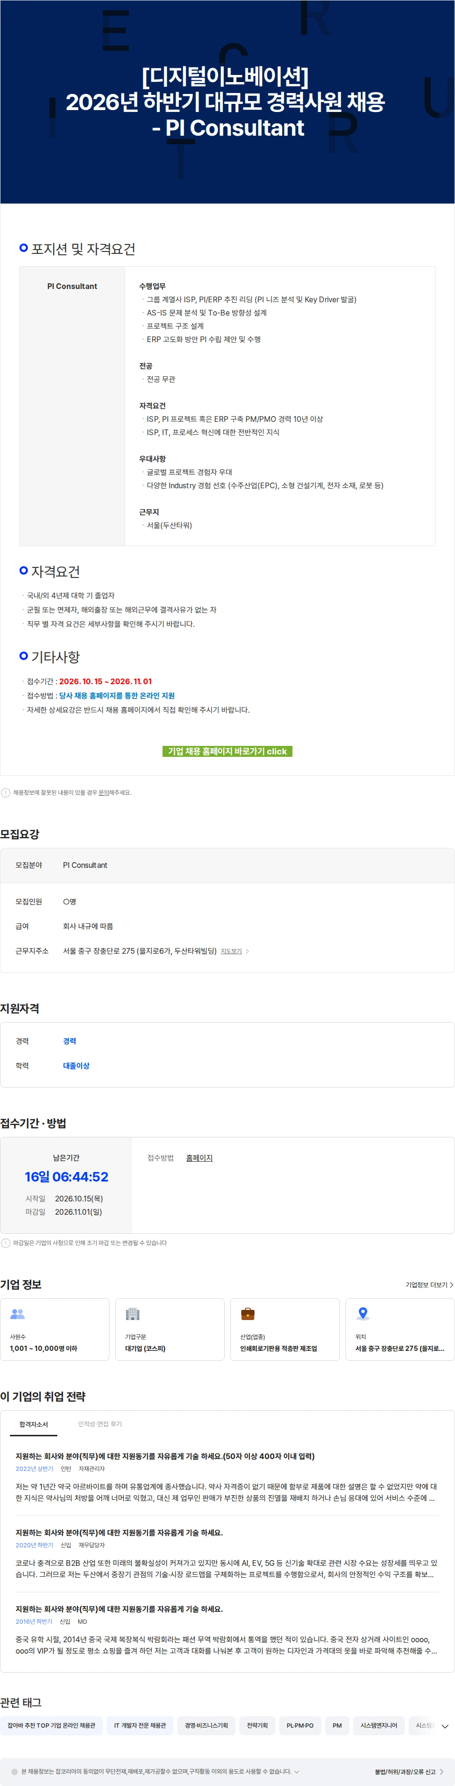Click the 경영·비즈니스기획 tag
455x1786 pixels.
coord(206,1725)
